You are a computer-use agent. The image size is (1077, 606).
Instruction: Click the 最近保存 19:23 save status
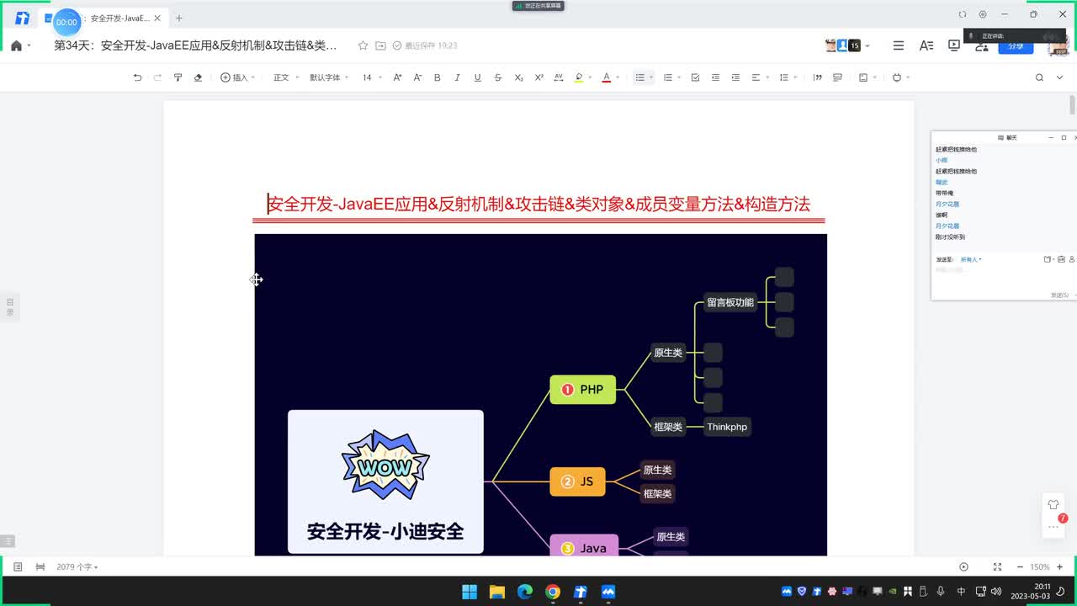[425, 45]
